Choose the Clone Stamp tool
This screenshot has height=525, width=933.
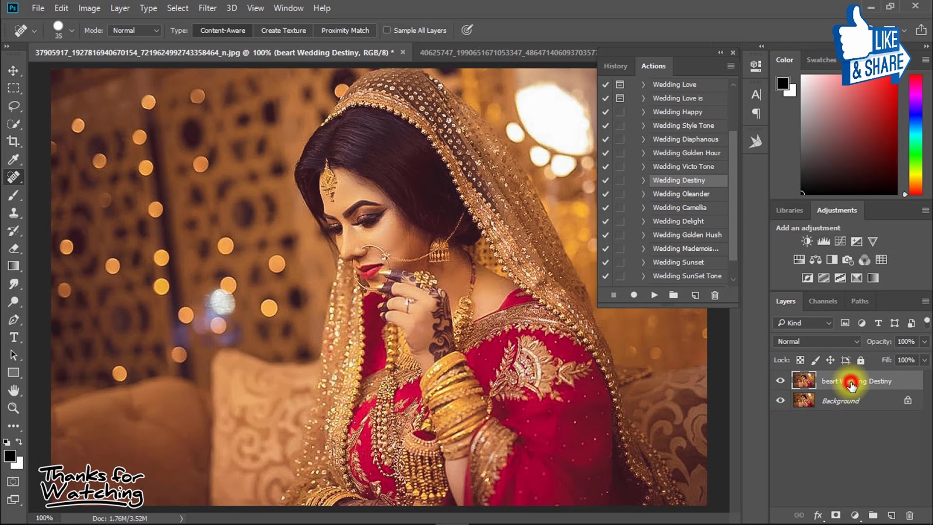pos(13,213)
